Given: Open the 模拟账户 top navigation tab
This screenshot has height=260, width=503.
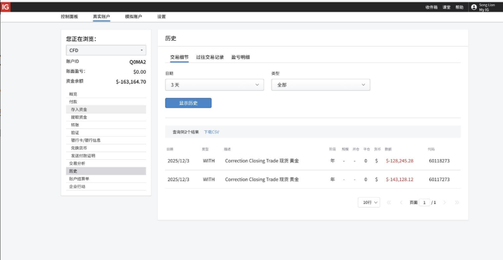Looking at the screenshot, I should [x=133, y=17].
